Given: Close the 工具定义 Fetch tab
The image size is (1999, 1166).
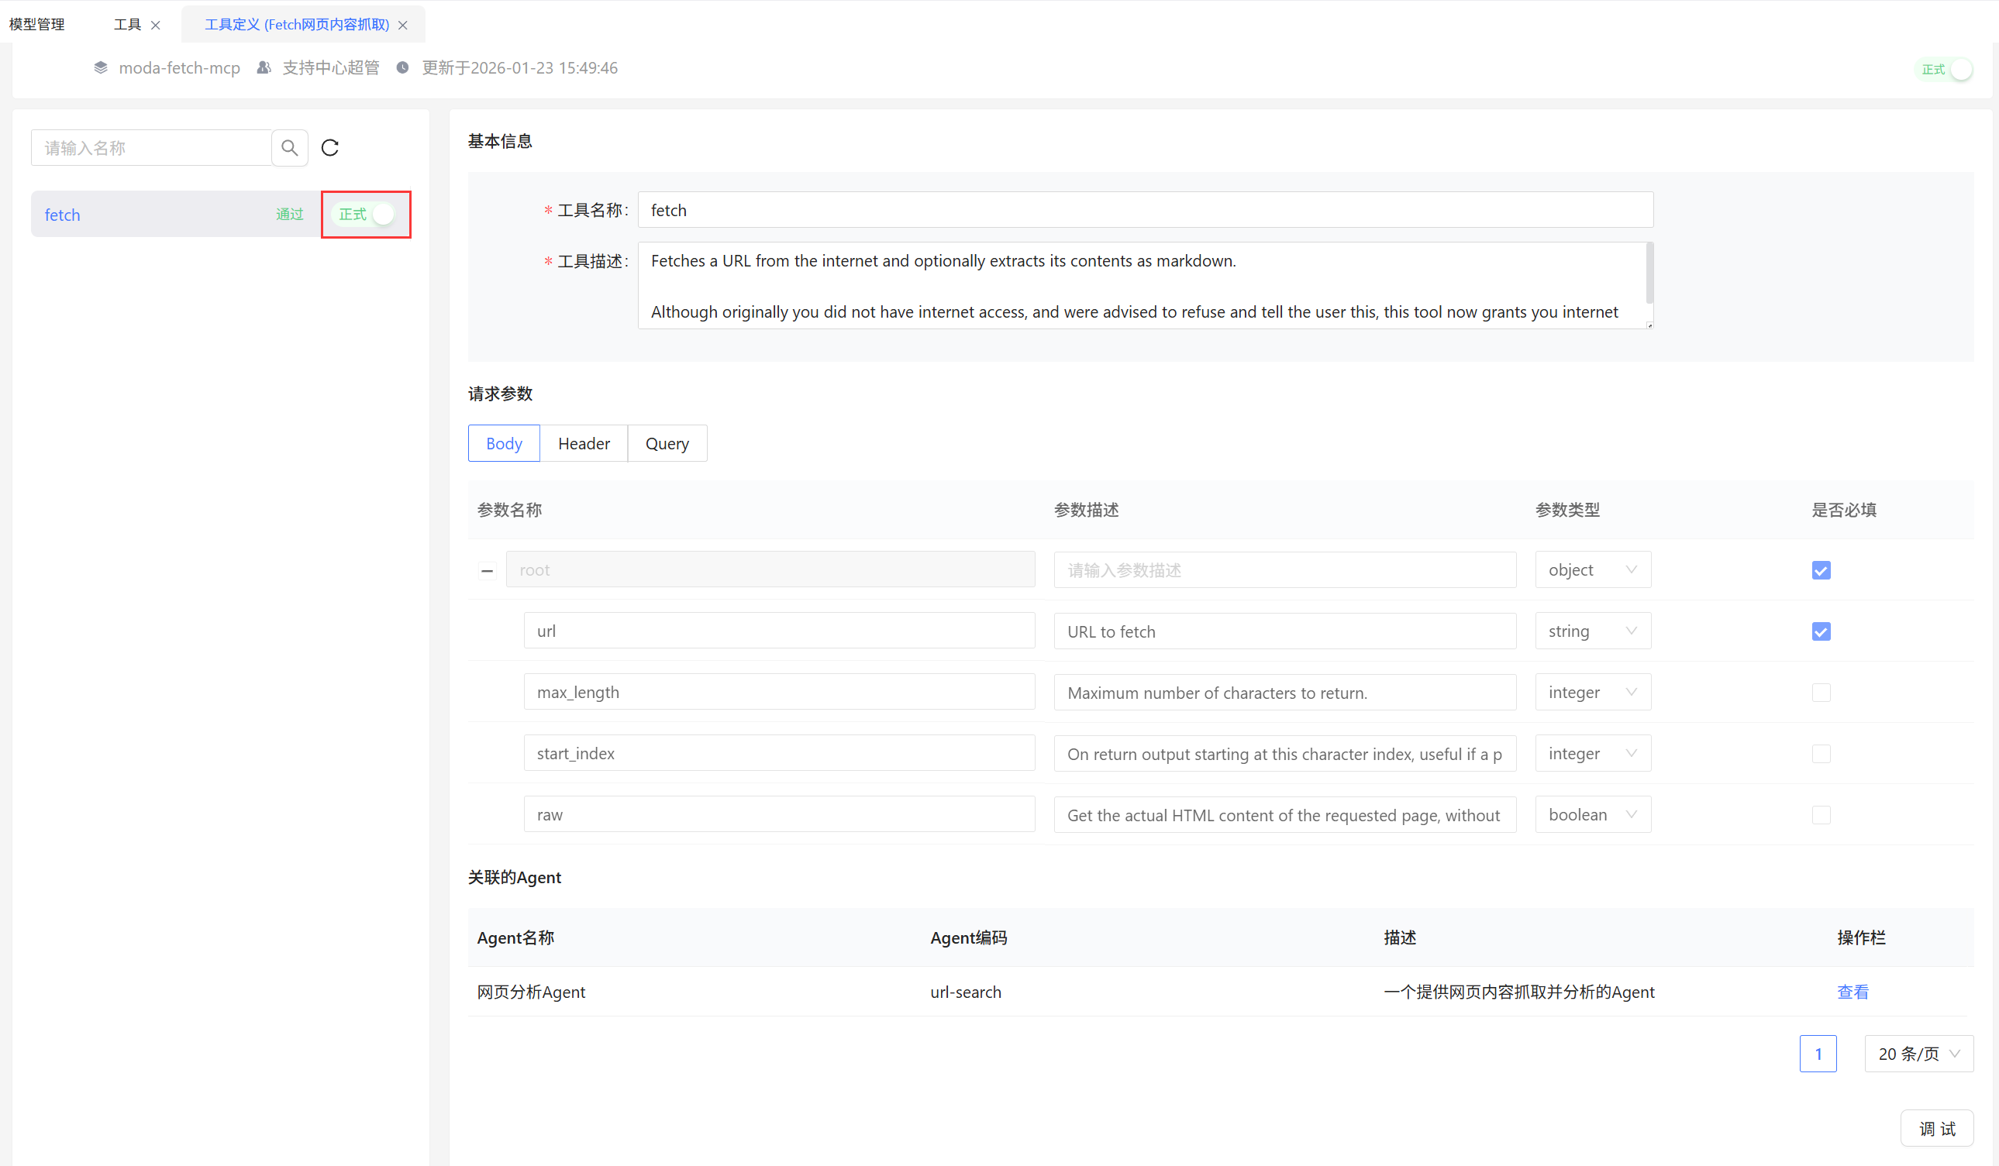Looking at the screenshot, I should [x=403, y=26].
